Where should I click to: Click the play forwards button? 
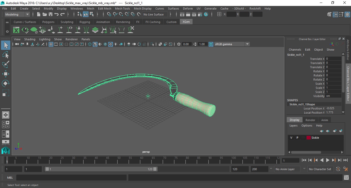pos(328,160)
